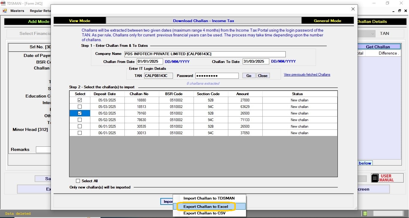Enable the Select All checkbox
The width and height of the screenshot is (409, 218).
(x=78, y=181)
